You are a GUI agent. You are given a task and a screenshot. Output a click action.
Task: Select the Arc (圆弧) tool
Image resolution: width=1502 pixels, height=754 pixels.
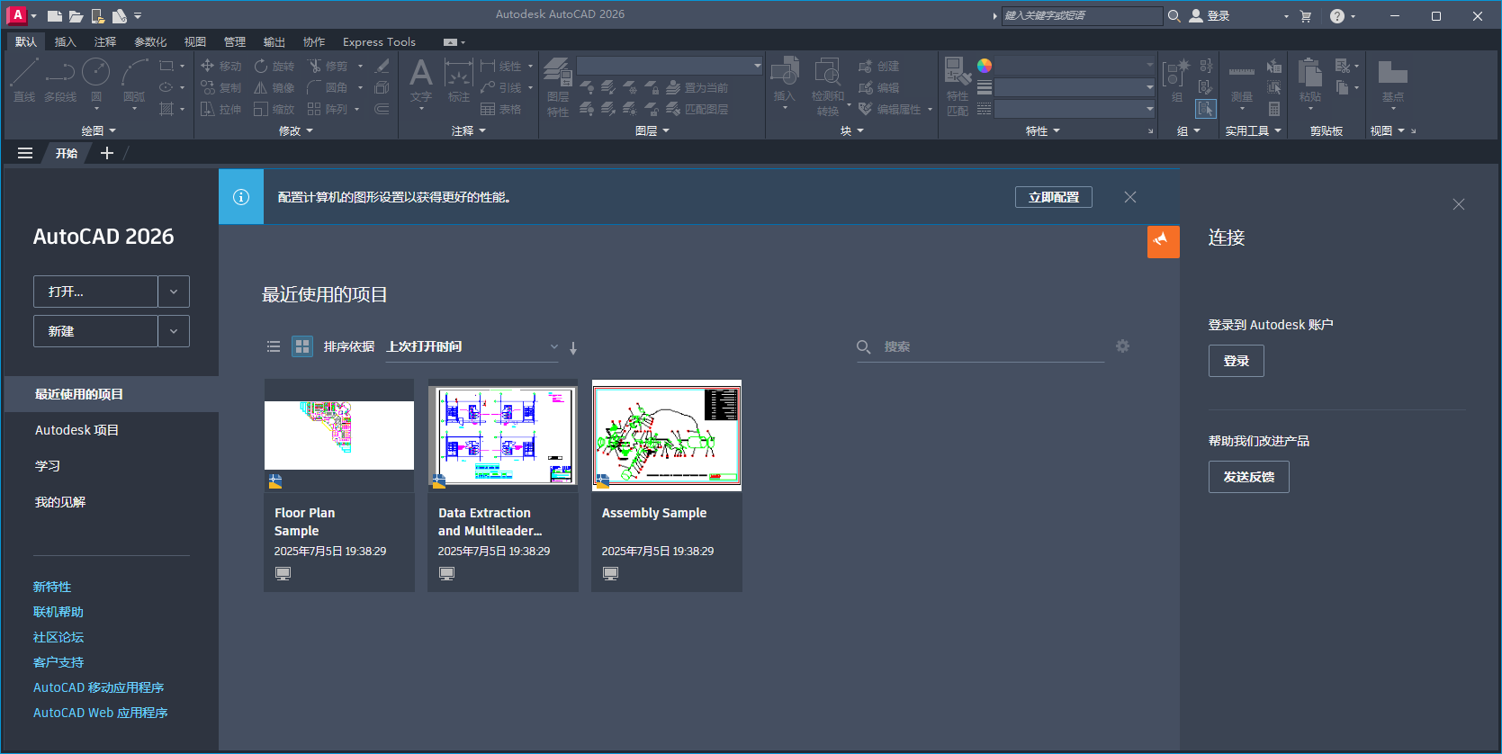pyautogui.click(x=135, y=79)
